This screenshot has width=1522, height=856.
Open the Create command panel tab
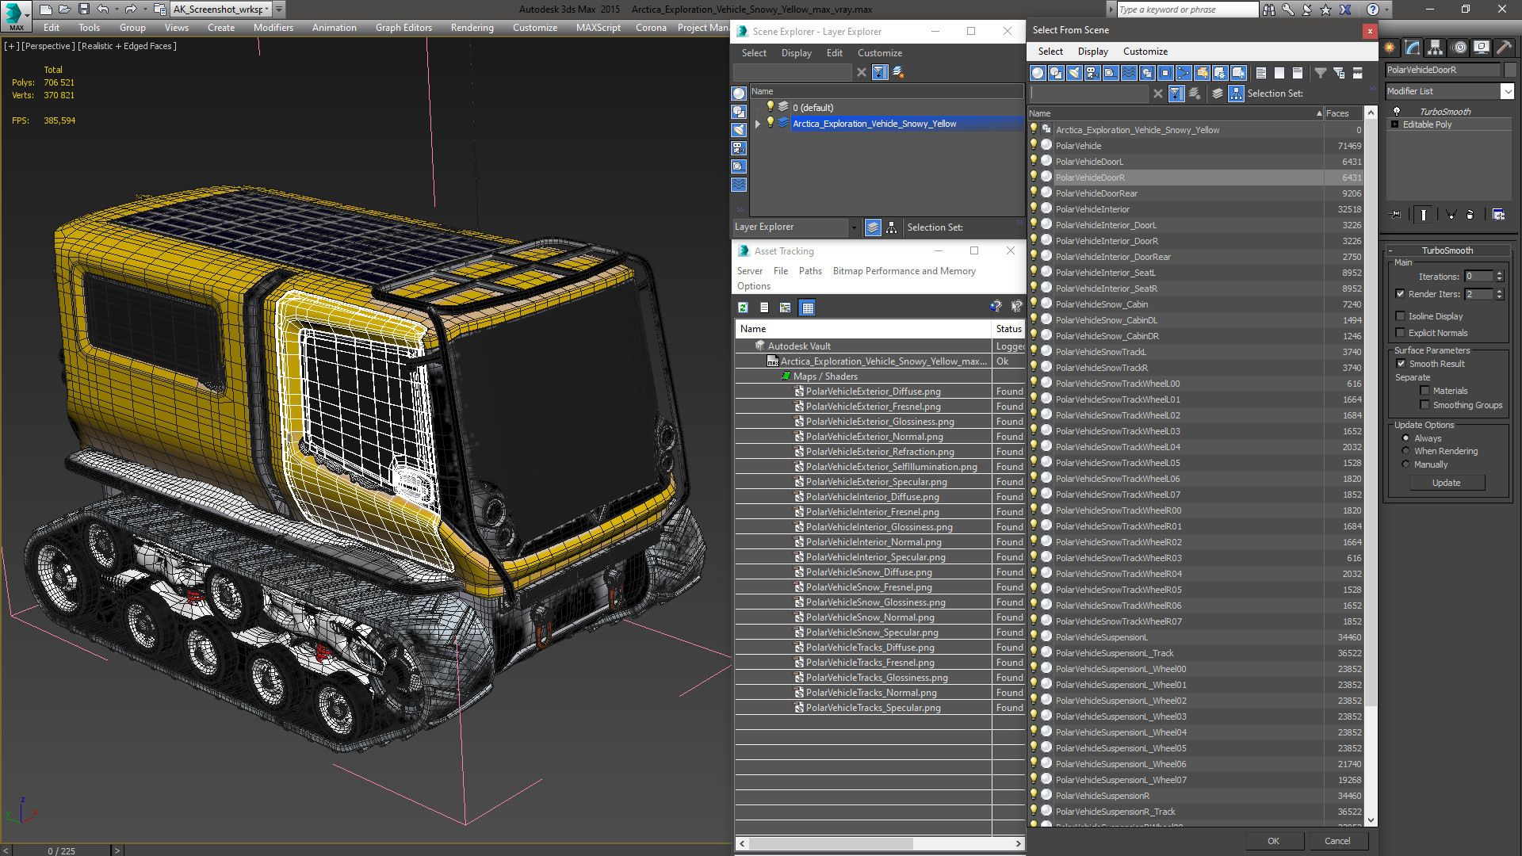pos(1390,48)
